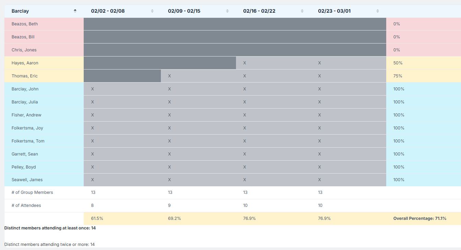This screenshot has height=250, width=461.
Task: Sort by the Barclay column arrow icon
Action: coord(75,11)
